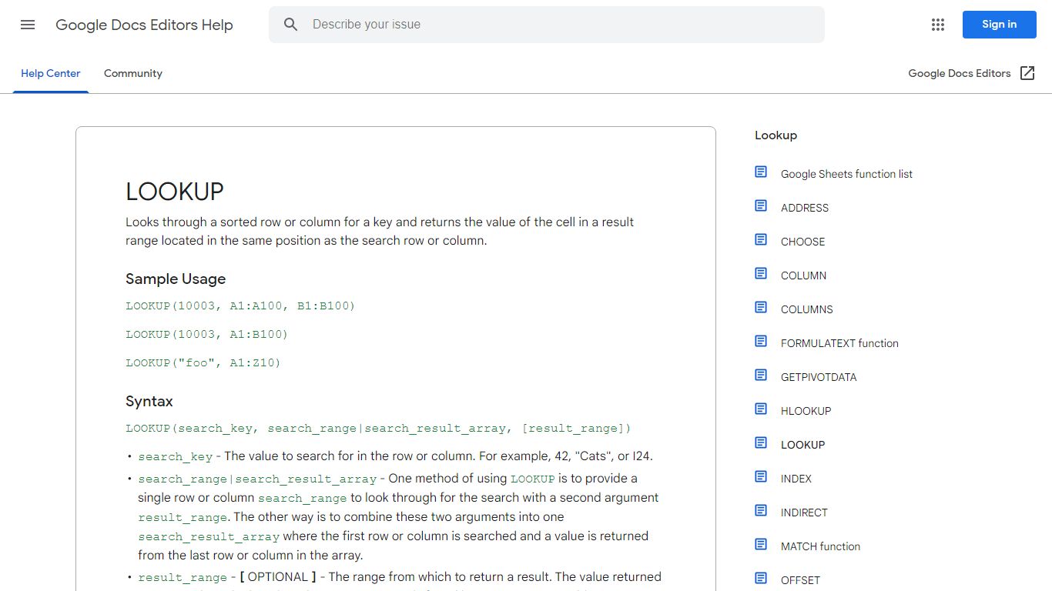Viewport: 1052px width, 591px height.
Task: Open the Google Docs Editors external link
Action: [971, 73]
